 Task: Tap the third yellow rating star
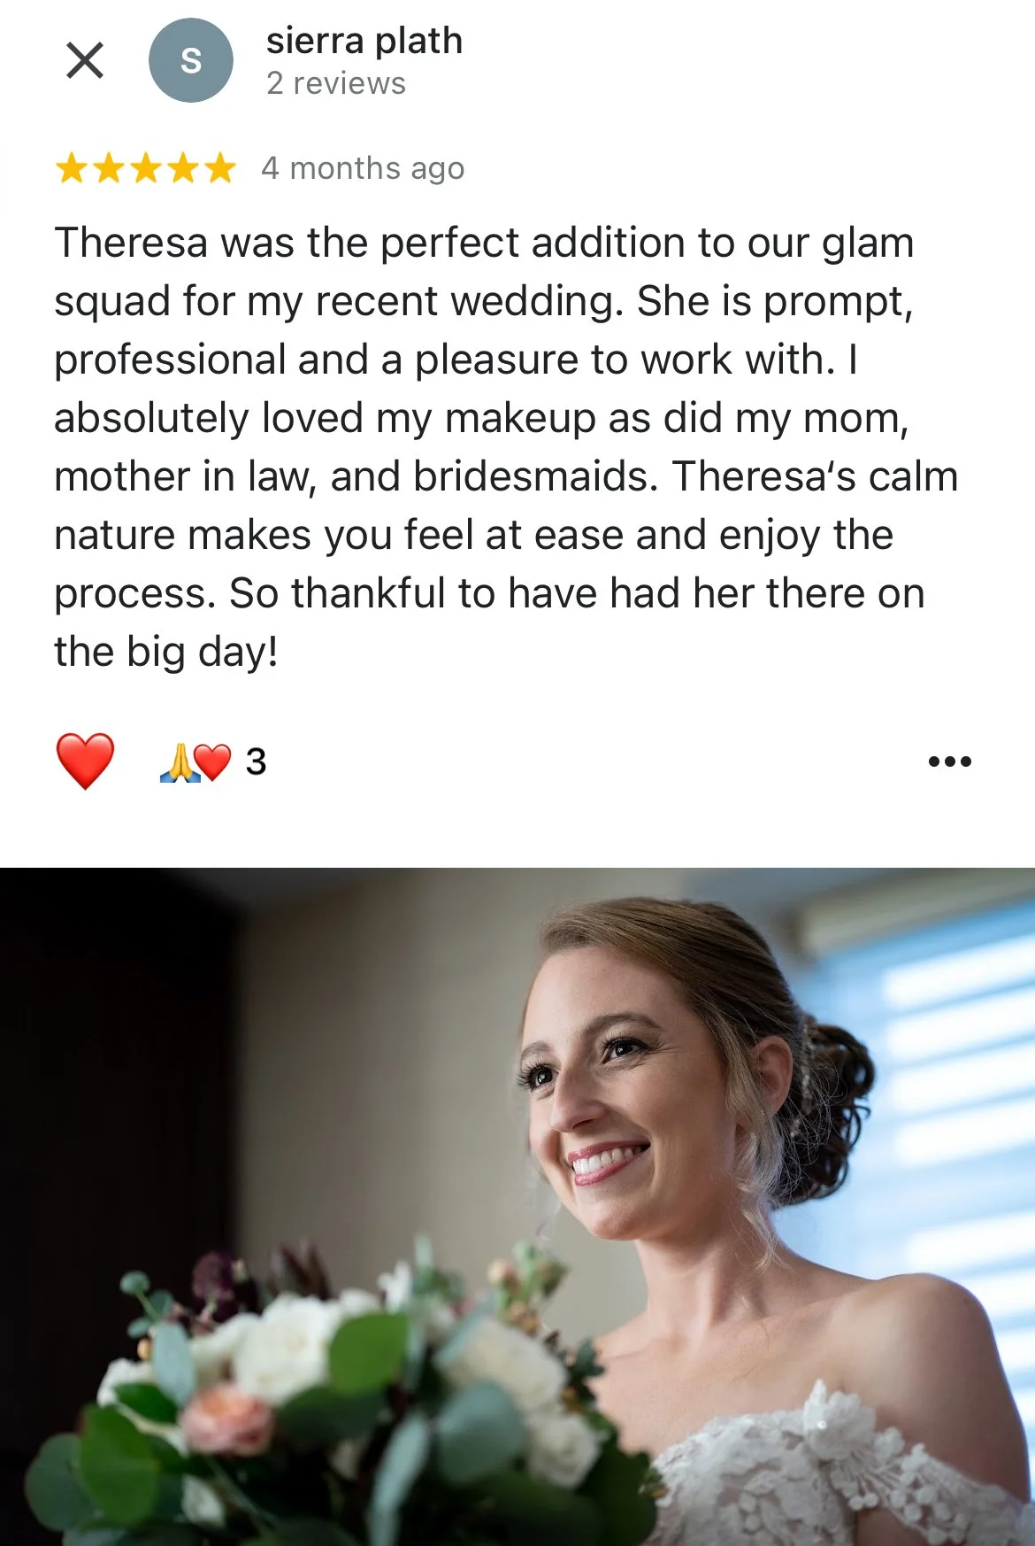pyautogui.click(x=145, y=167)
